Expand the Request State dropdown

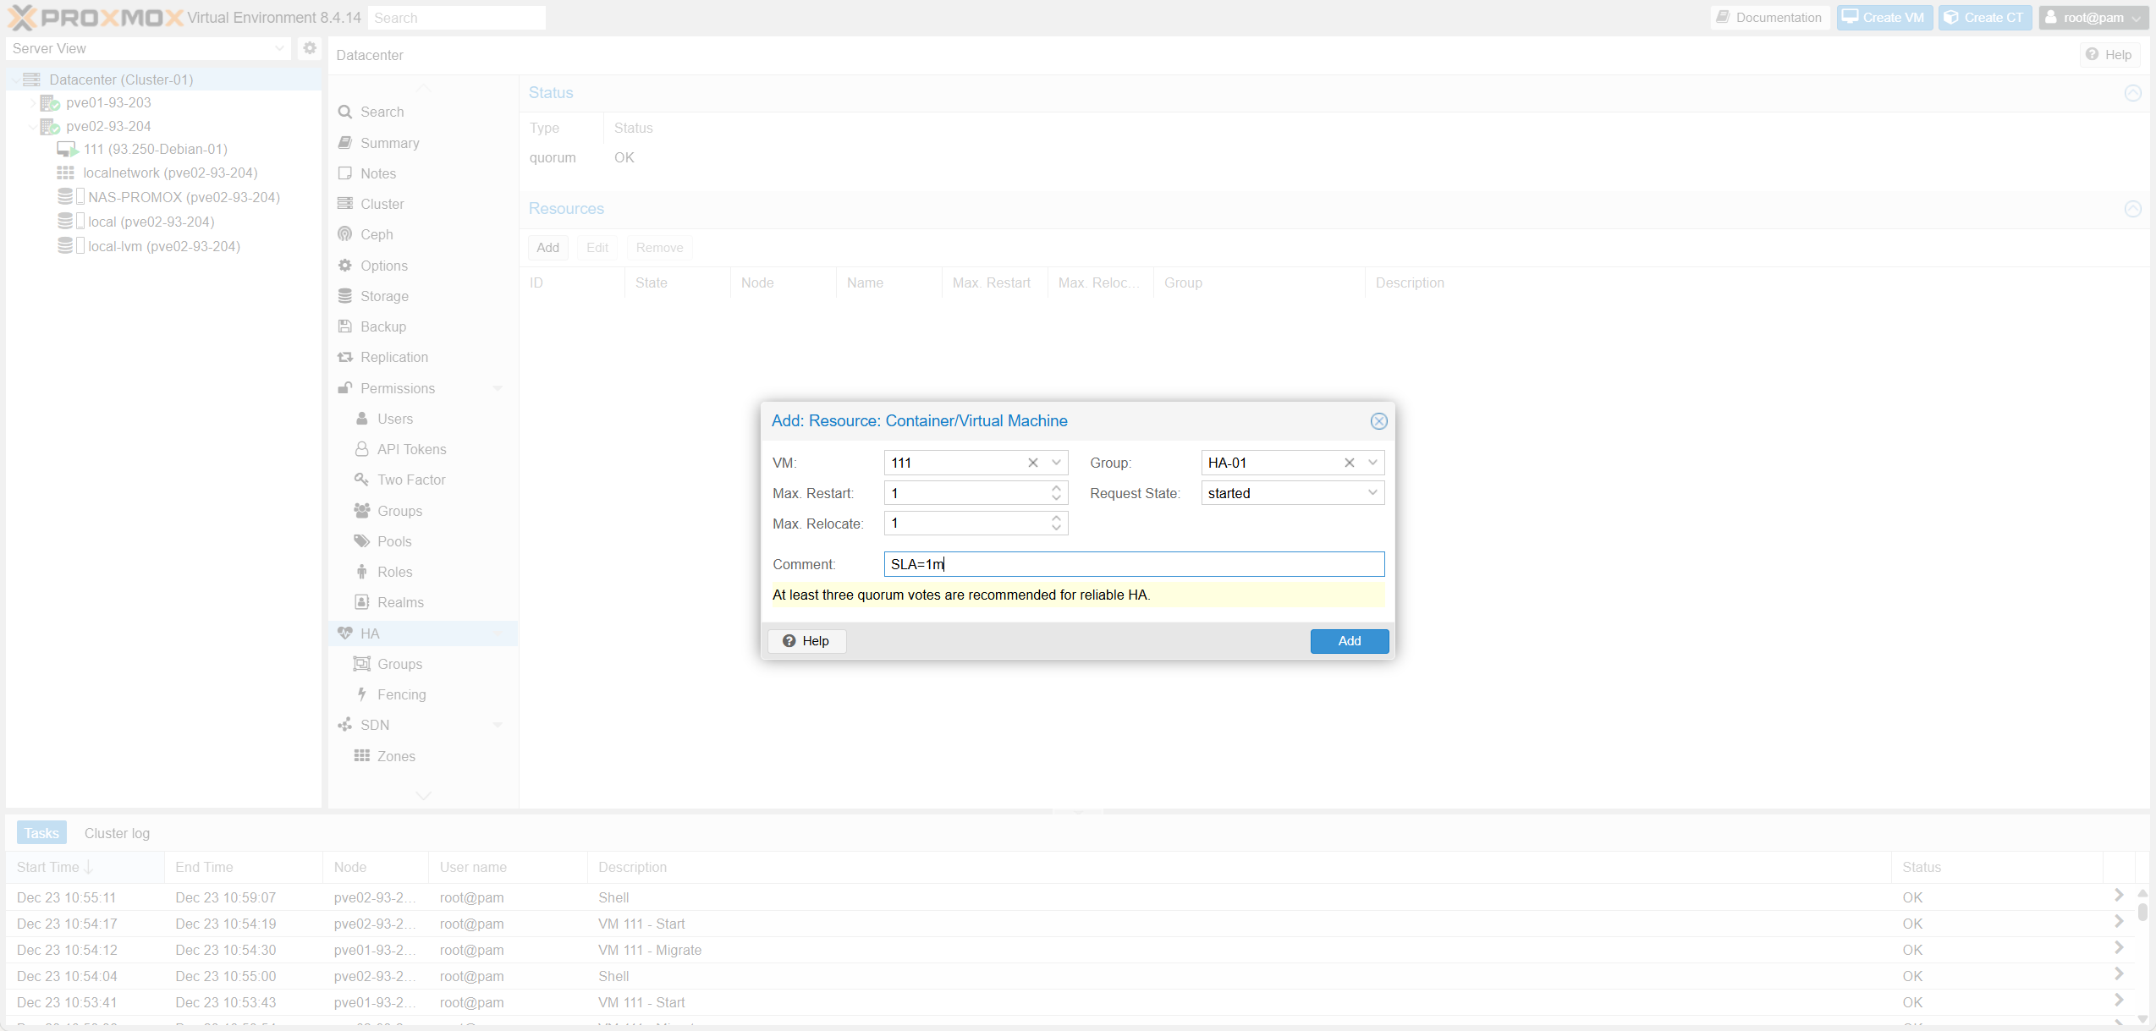[1372, 493]
